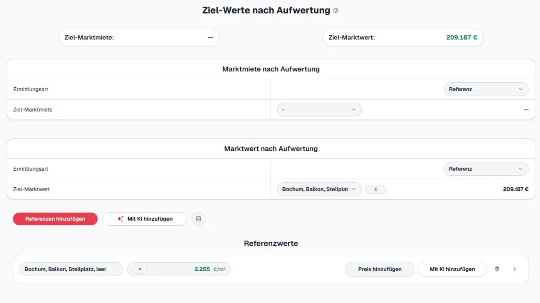Select the Marktwert nach Aufwertung heading
The image size is (540, 303).
(x=271, y=149)
